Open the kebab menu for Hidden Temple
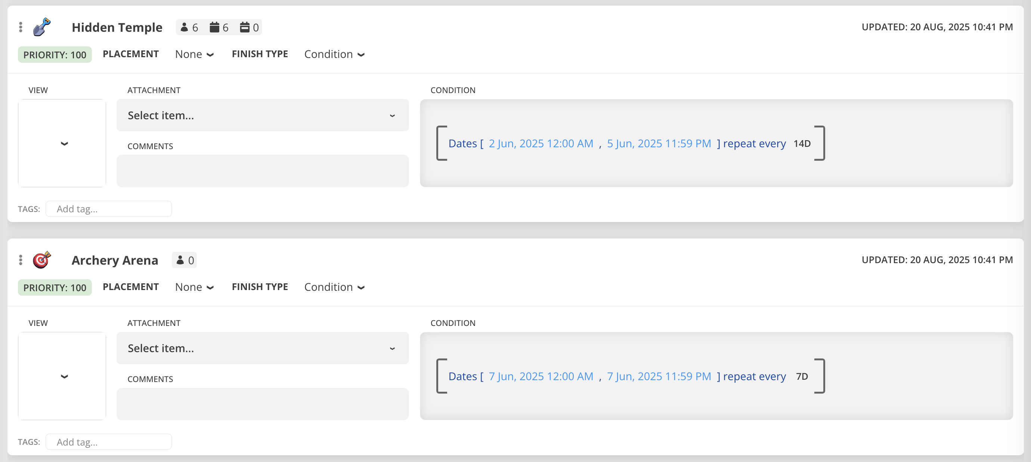 coord(21,27)
